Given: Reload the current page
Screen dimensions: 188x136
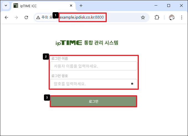Looking at the screenshot, I should pyautogui.click(x=26, y=17).
